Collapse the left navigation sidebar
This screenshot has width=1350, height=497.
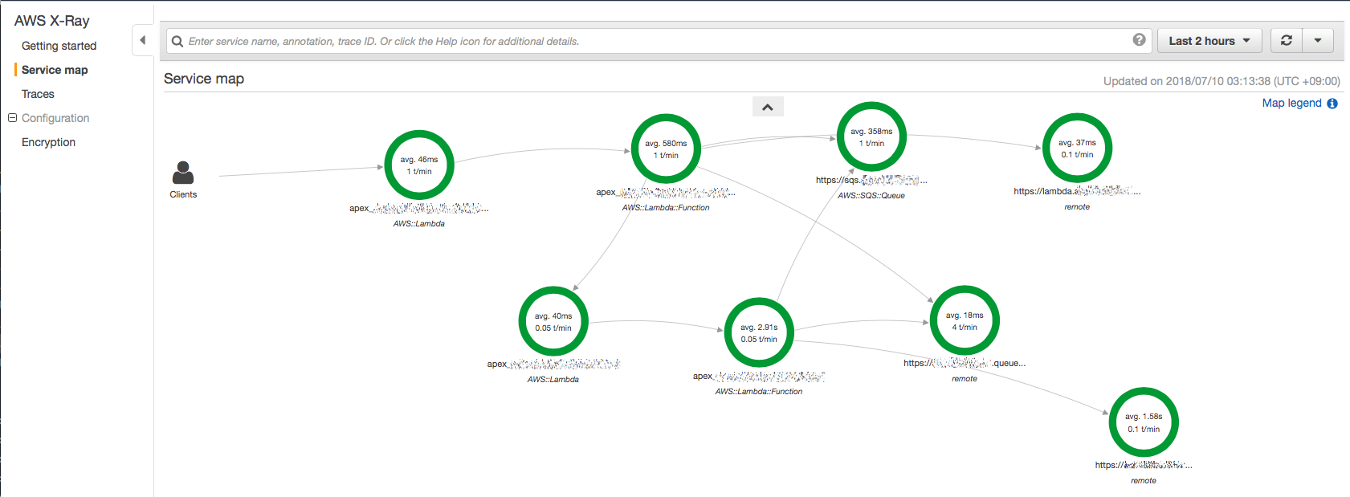click(142, 40)
